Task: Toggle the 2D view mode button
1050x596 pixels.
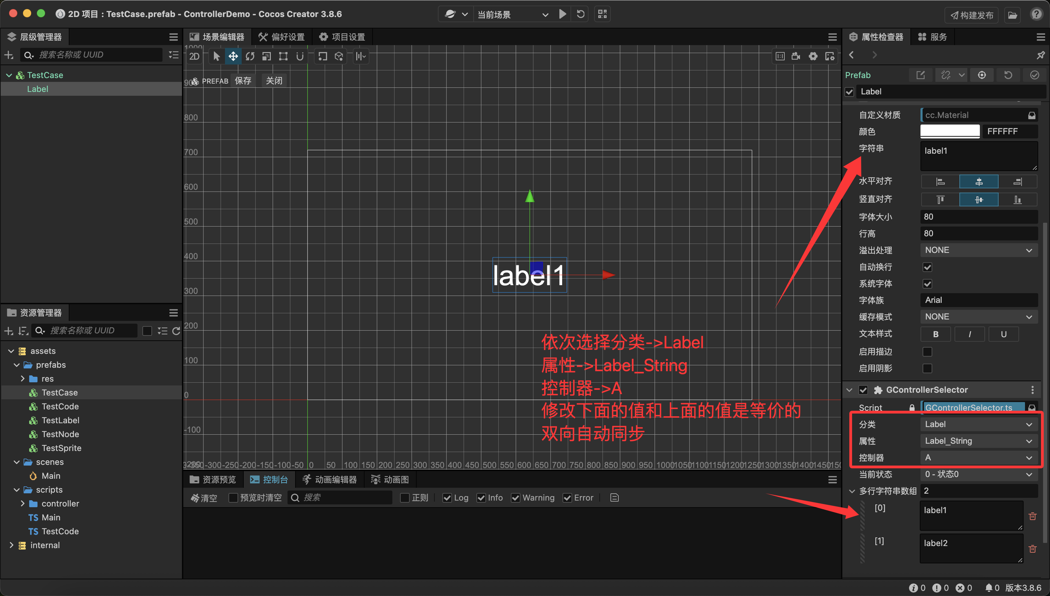Action: [x=194, y=57]
